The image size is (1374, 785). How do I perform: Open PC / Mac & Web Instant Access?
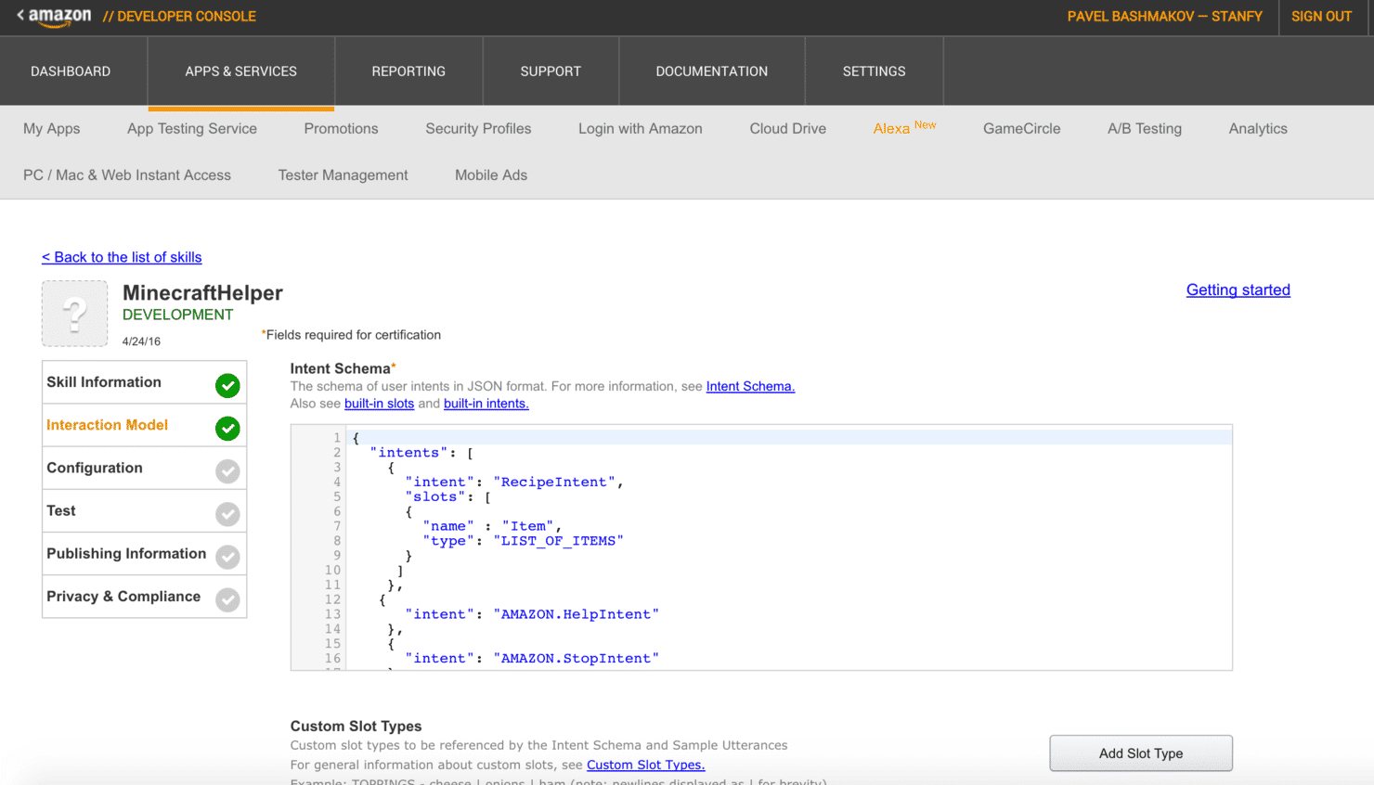coord(127,175)
